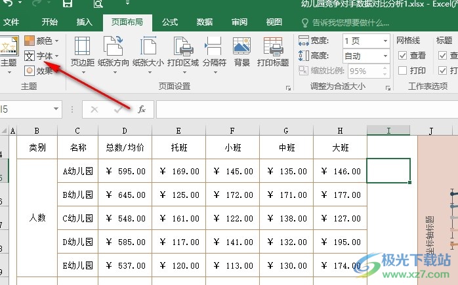
Task: Toggle the 标题 print checkbox
Action: (442, 70)
